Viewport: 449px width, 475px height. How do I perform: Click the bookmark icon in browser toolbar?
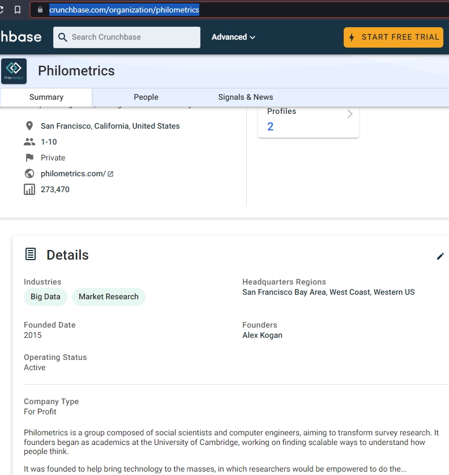18,10
